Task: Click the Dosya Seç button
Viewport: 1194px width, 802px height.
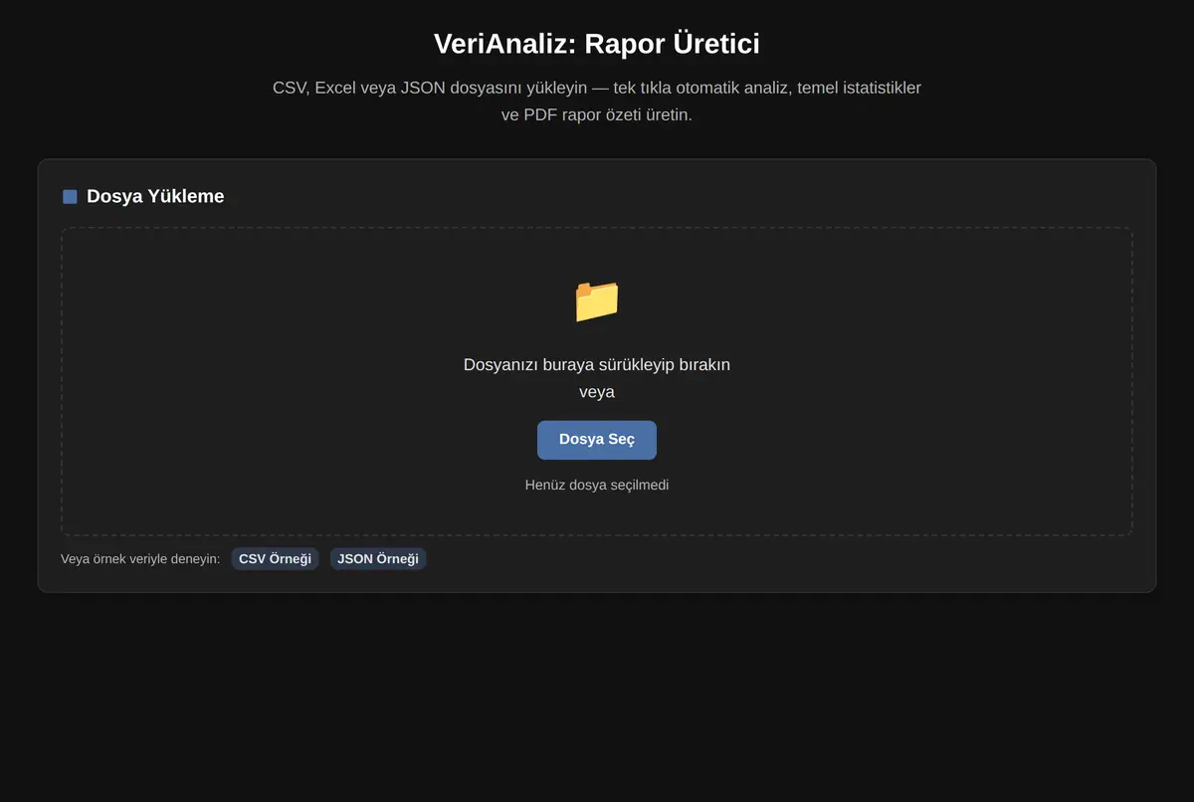Action: [x=597, y=440]
